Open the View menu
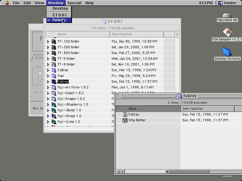 (x=39, y=3)
